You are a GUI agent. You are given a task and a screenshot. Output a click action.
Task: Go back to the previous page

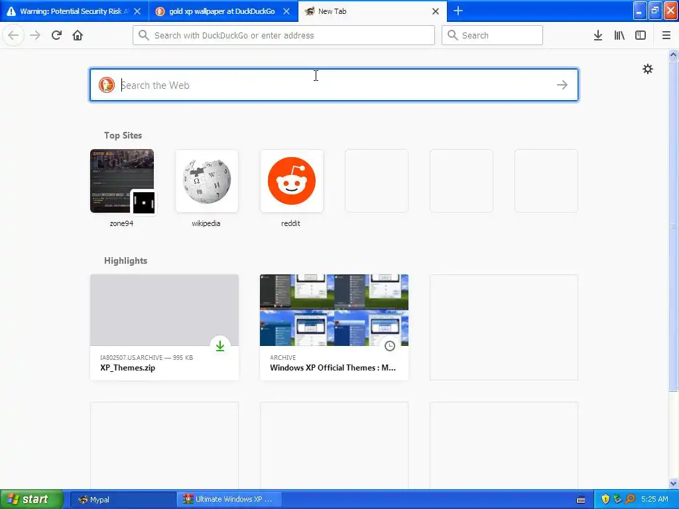13,35
